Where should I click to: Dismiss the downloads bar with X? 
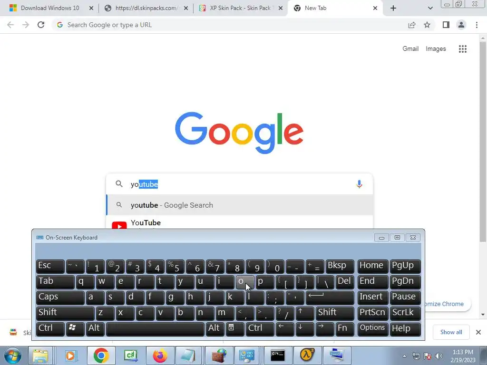pos(478,332)
